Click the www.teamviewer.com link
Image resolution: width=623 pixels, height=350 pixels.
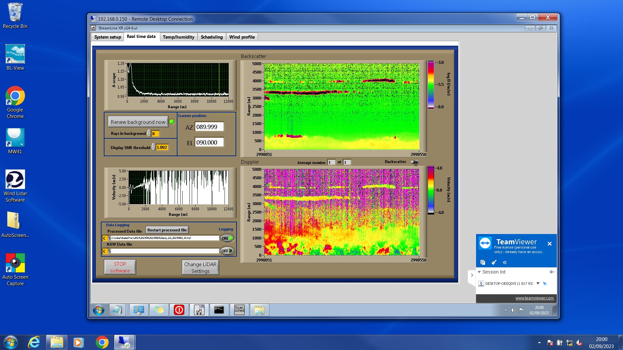534,298
